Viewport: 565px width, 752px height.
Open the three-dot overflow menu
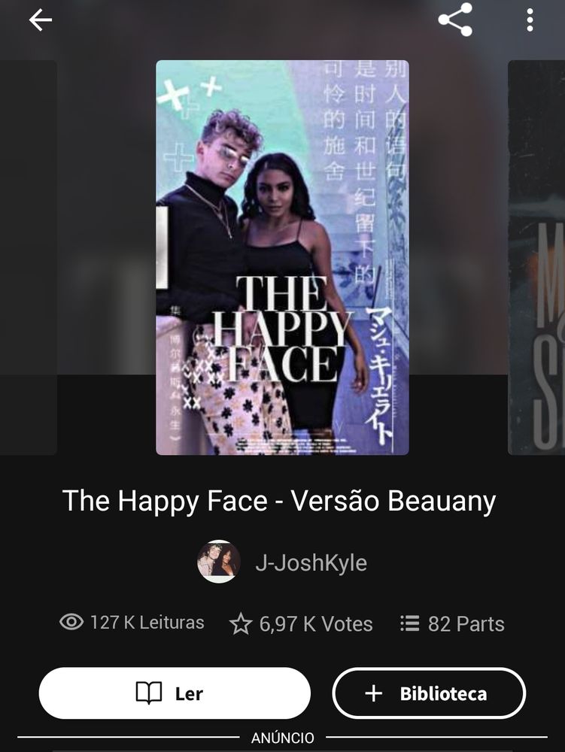(x=530, y=20)
